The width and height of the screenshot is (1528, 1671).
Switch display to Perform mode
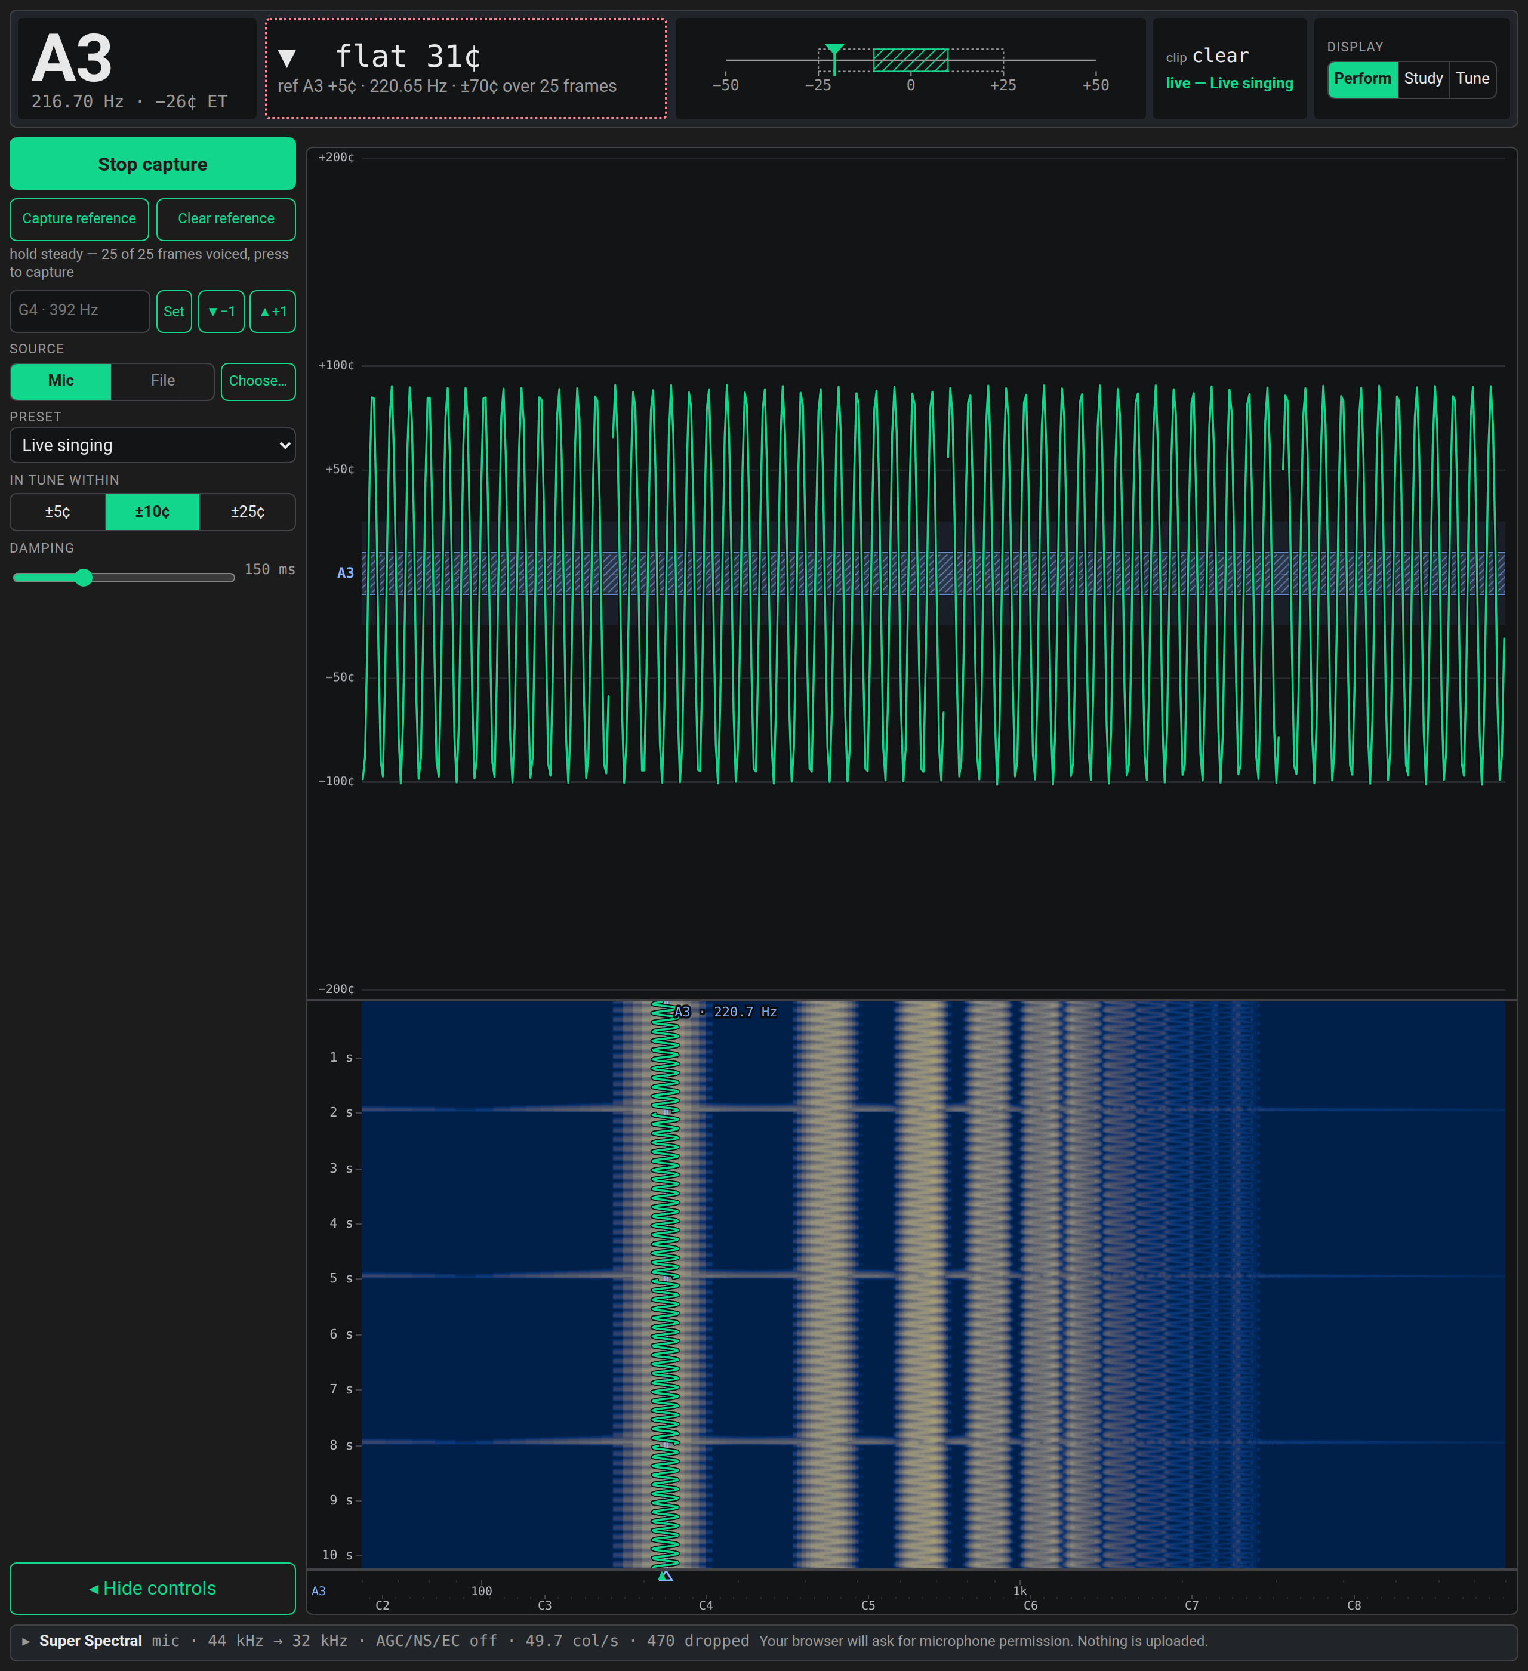point(1362,79)
